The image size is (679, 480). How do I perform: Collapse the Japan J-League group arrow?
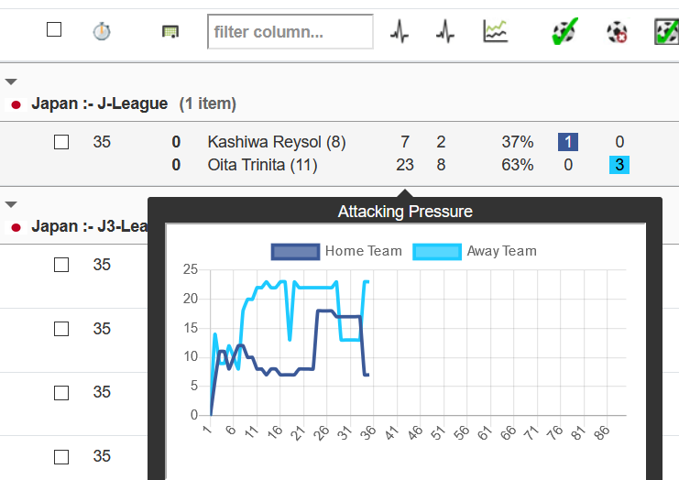pyautogui.click(x=11, y=82)
